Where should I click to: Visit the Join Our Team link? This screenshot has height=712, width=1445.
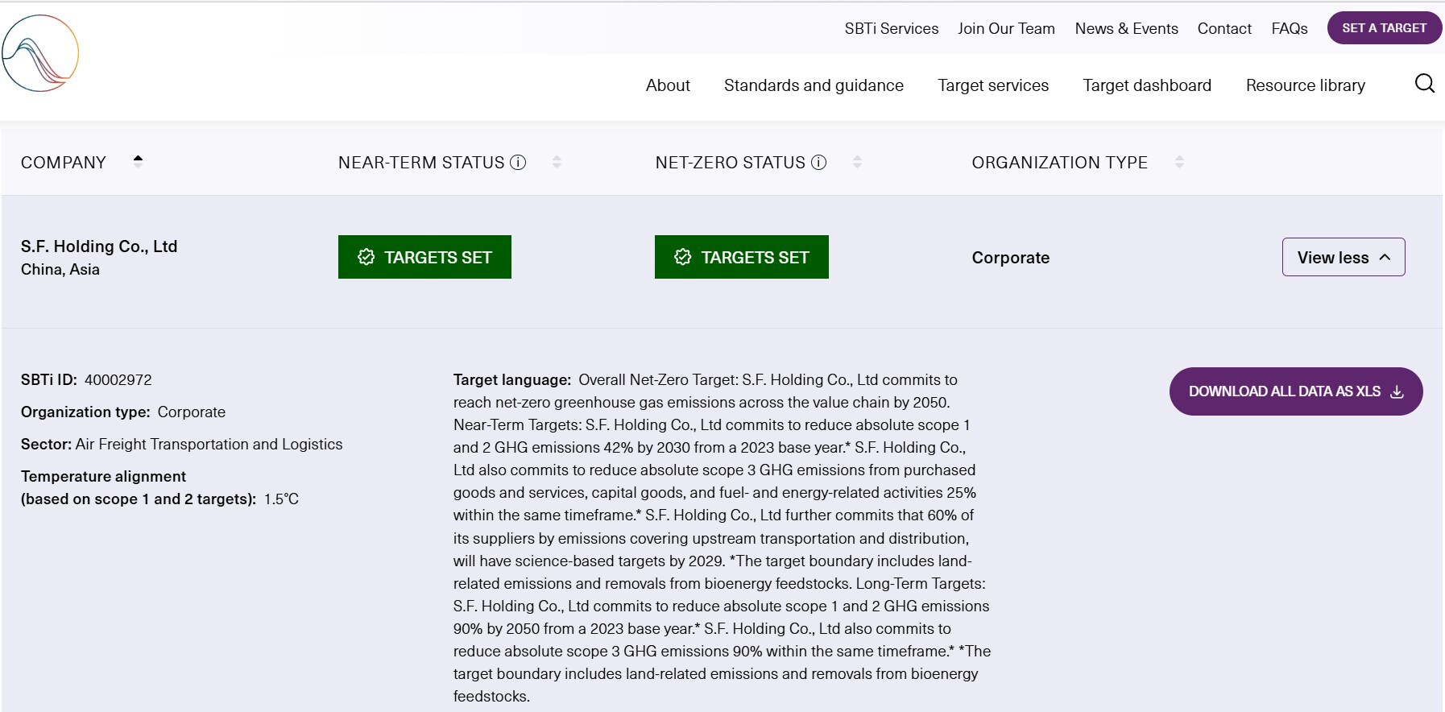click(1006, 29)
